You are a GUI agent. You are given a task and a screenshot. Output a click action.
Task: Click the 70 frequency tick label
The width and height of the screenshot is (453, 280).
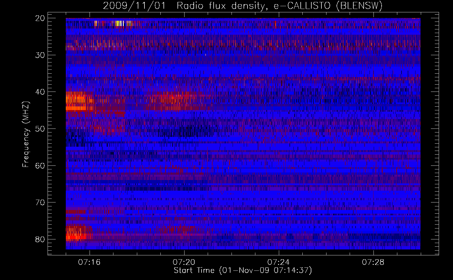(x=40, y=202)
